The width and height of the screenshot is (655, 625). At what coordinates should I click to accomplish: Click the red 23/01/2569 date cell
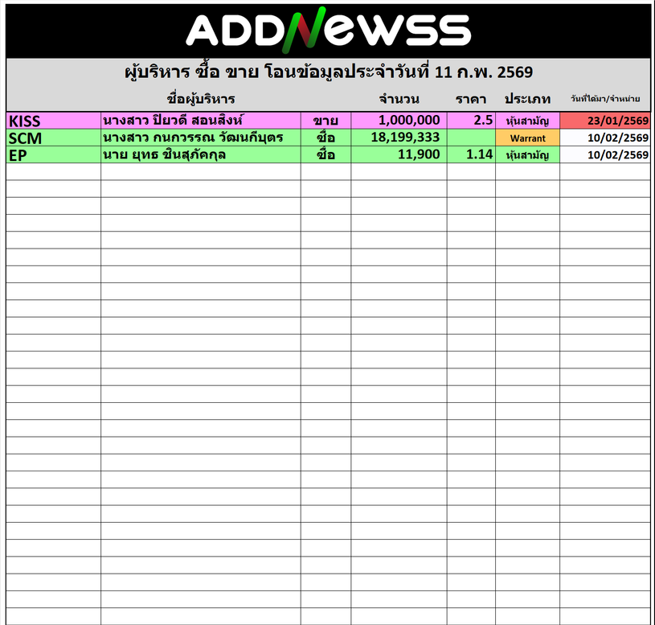[605, 121]
